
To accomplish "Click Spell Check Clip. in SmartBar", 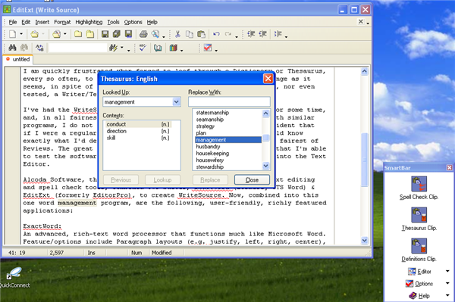I will coord(419,188).
